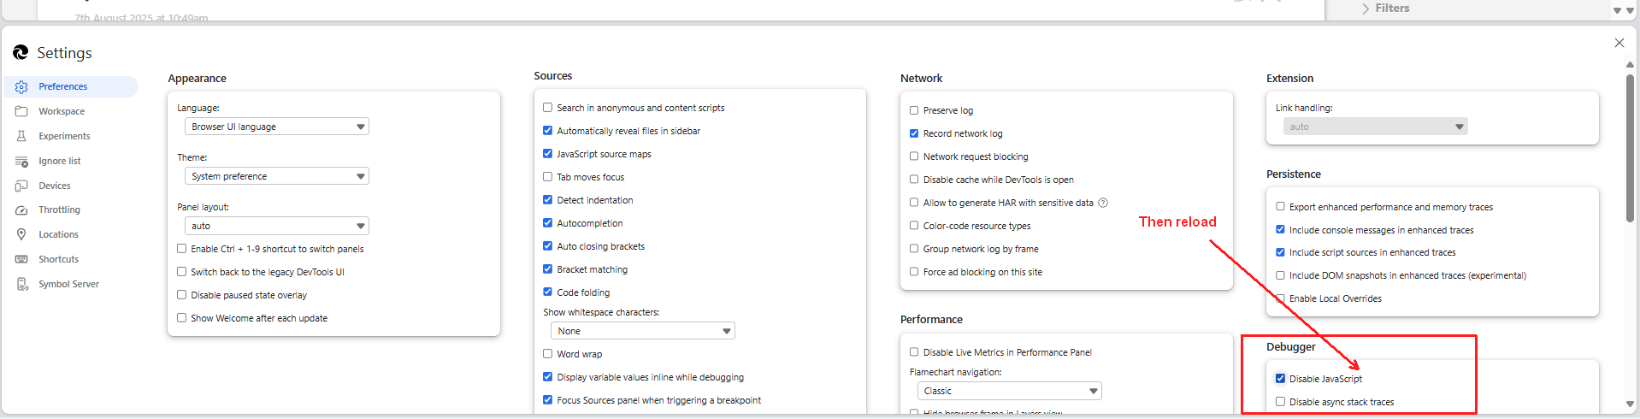The width and height of the screenshot is (1640, 419).
Task: Click the Ignore list icon
Action: coord(21,161)
